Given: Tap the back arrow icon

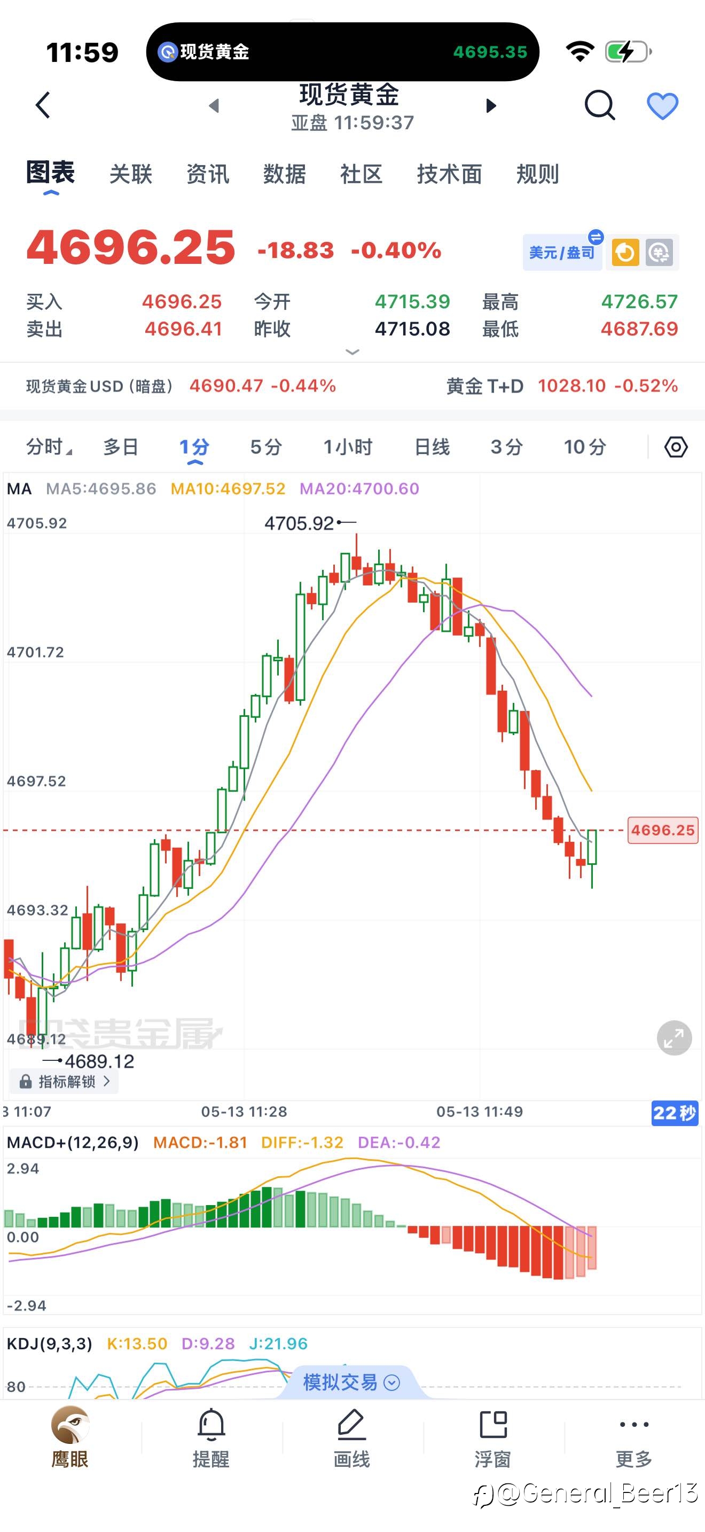Looking at the screenshot, I should [43, 106].
